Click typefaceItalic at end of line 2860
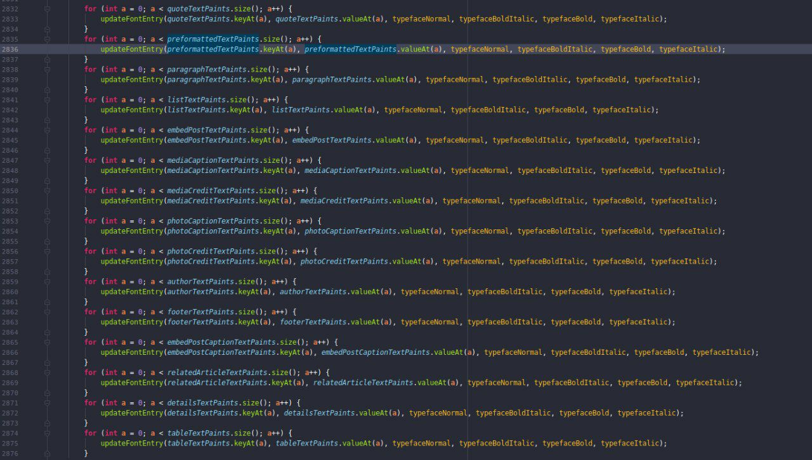Viewport: 812px width, 460px height. 638,291
